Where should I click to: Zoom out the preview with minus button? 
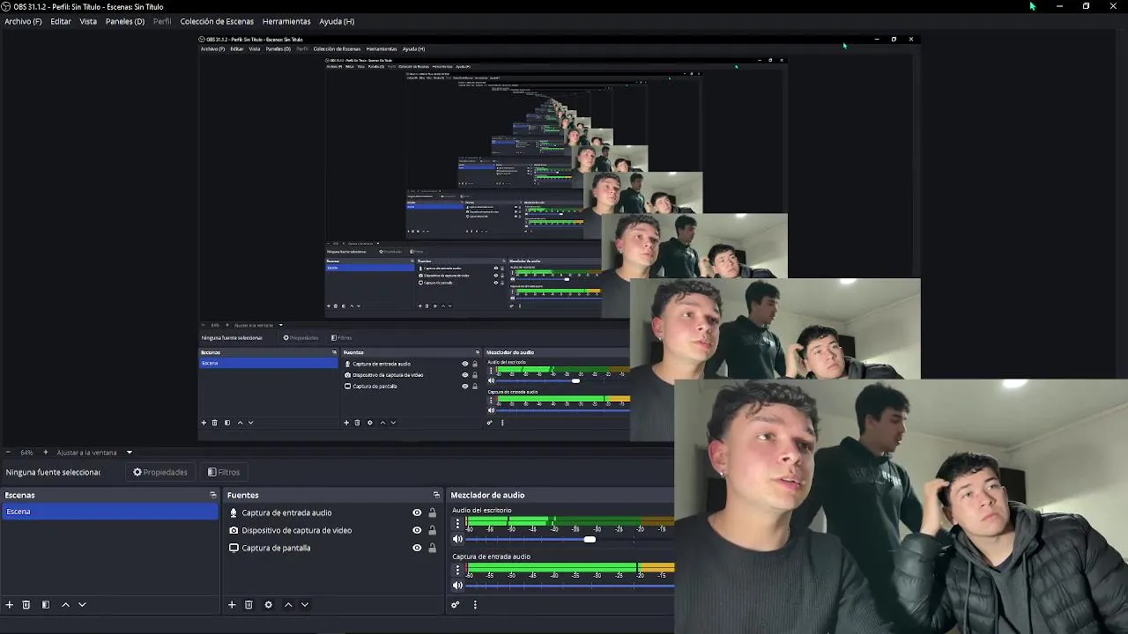pos(8,453)
